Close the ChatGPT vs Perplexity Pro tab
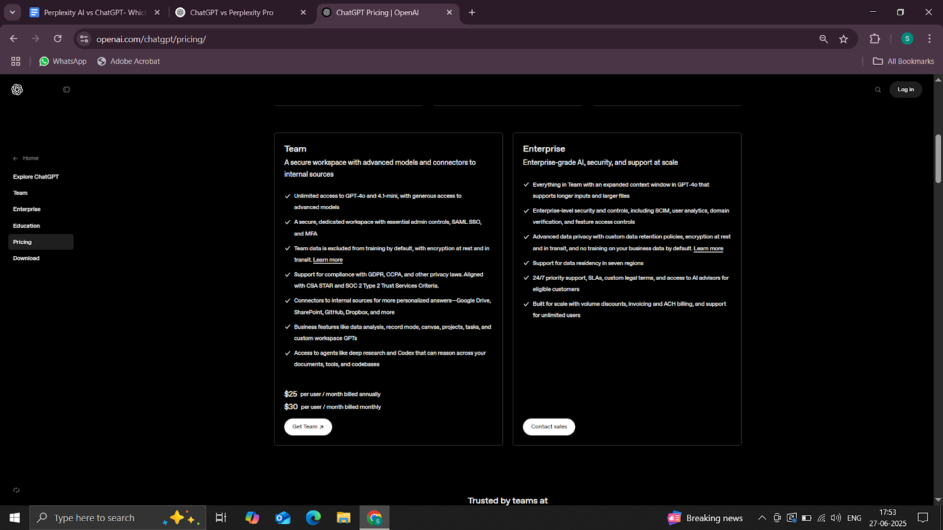Screen dimensions: 943x530 point(303,12)
